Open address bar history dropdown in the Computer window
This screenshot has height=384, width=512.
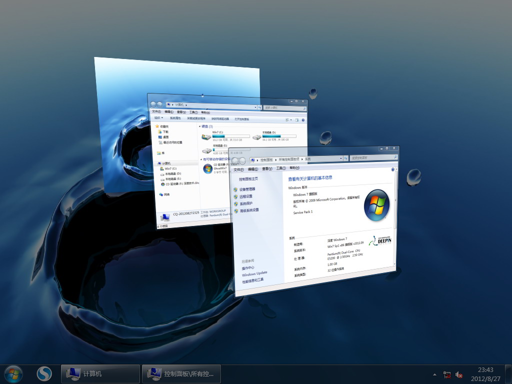click(255, 107)
